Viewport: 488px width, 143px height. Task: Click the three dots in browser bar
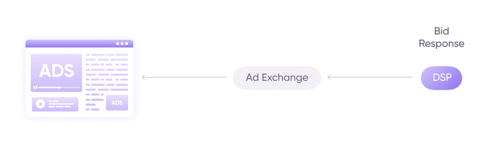tap(122, 44)
